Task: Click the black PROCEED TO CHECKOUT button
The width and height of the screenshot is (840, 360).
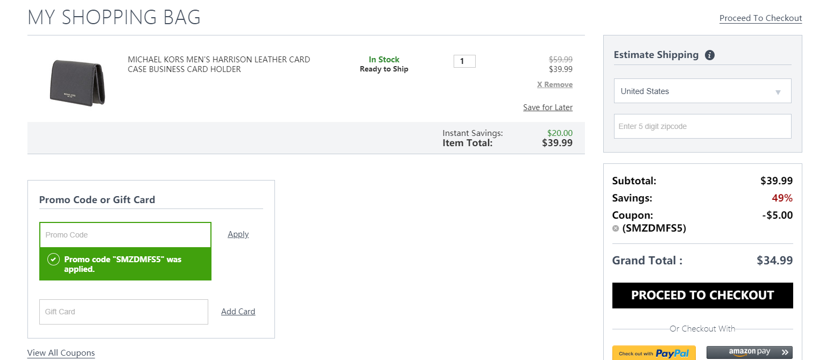Action: pos(702,296)
